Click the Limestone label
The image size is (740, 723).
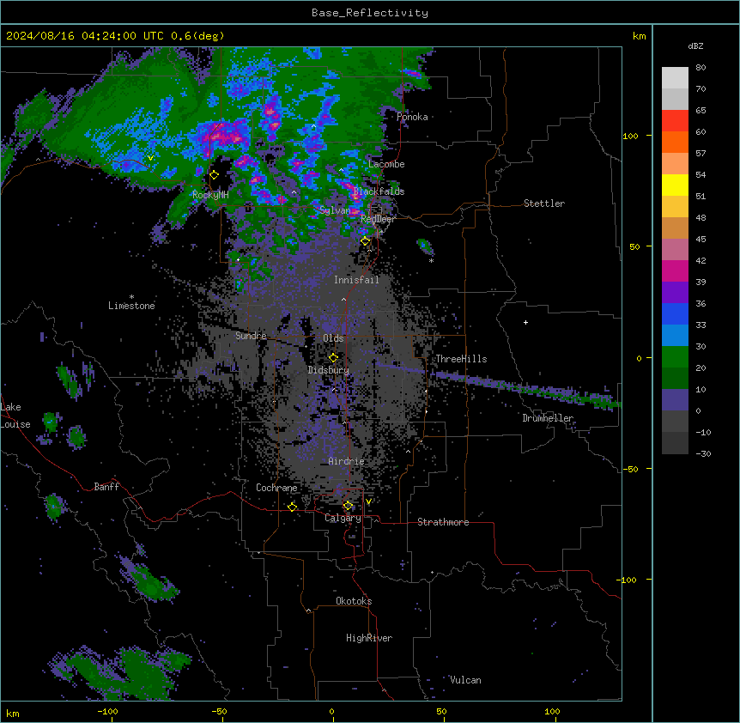[x=131, y=306]
